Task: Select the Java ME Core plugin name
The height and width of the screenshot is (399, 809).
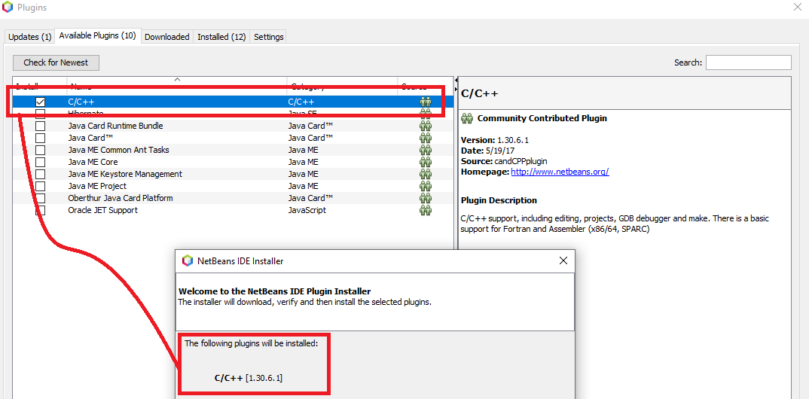Action: pyautogui.click(x=93, y=163)
